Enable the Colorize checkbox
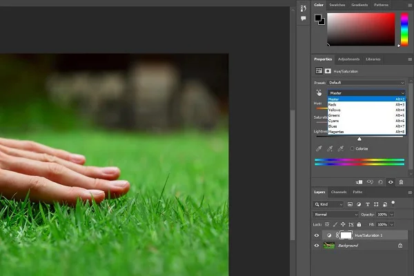 click(352, 148)
